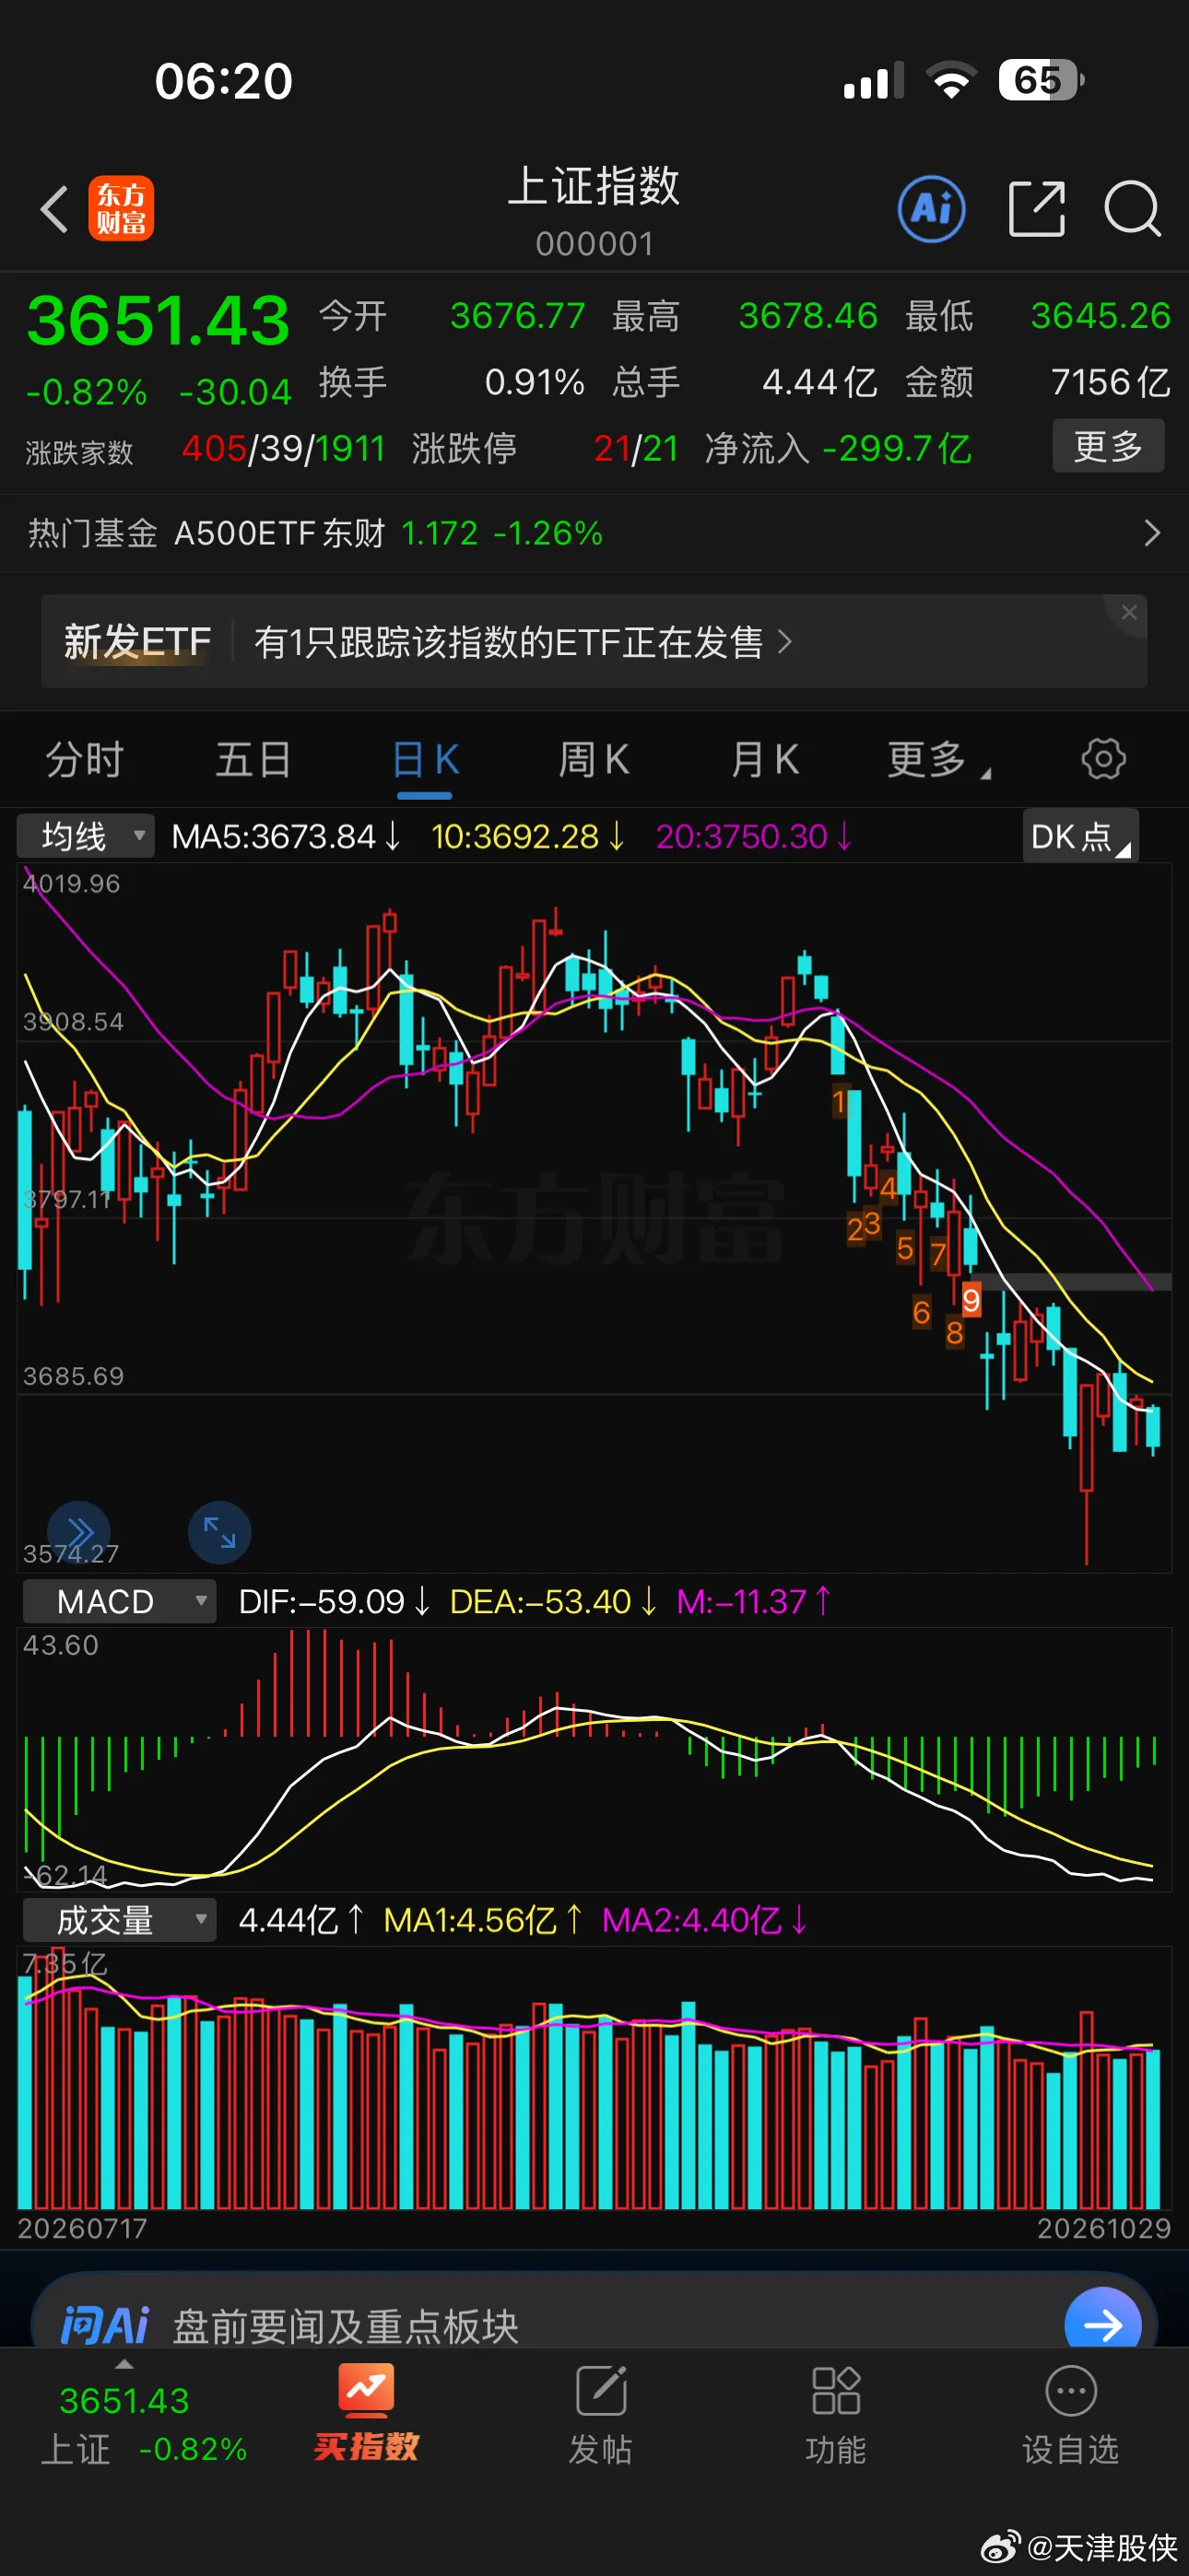This screenshot has width=1189, height=2576.
Task: Switch to the 周K tab
Action: point(594,760)
